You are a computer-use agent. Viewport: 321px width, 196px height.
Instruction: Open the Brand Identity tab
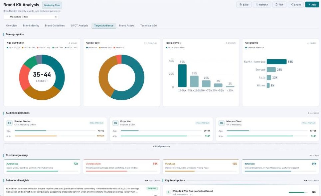click(31, 25)
